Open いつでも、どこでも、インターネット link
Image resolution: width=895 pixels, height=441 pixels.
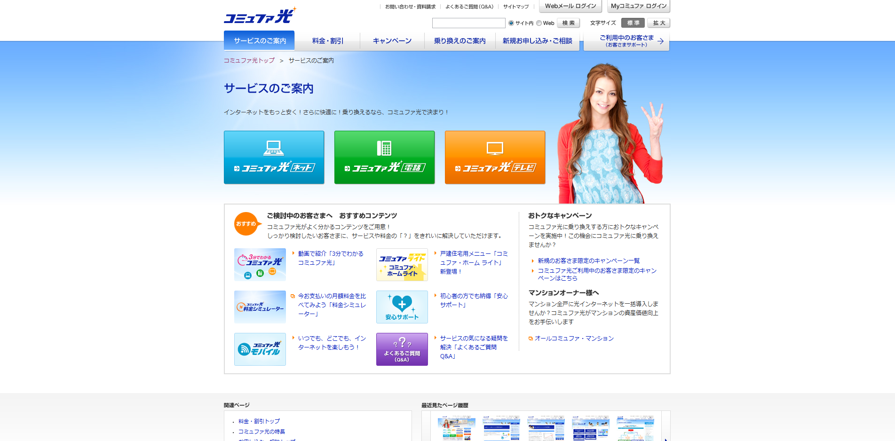(x=332, y=343)
